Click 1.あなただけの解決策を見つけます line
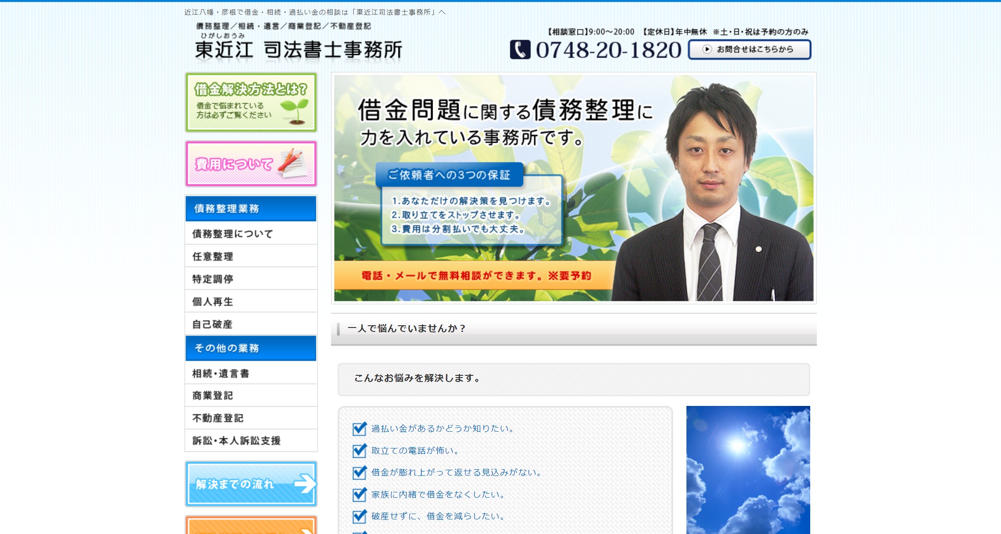Screen dimensions: 1001x534 pyautogui.click(x=471, y=201)
